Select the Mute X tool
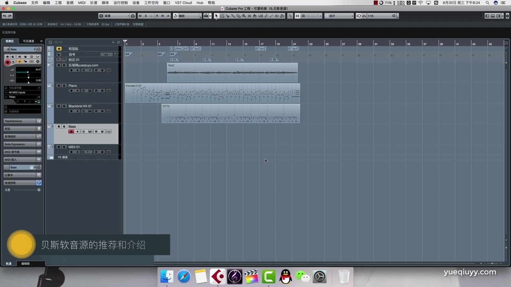This screenshot has height=287, width=511. [x=249, y=16]
